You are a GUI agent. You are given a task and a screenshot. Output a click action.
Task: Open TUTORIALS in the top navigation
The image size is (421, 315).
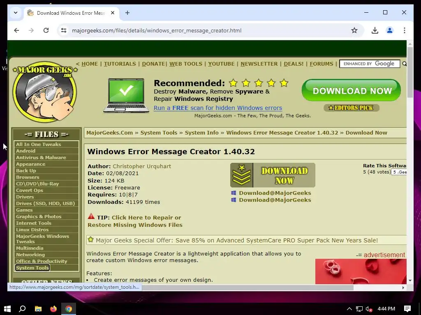point(120,64)
